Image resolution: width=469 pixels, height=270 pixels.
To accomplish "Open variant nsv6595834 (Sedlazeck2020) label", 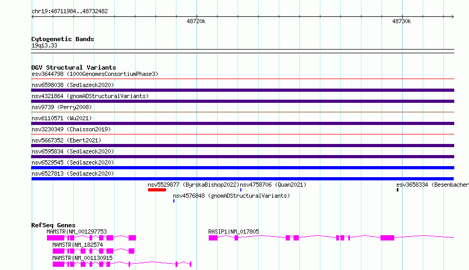I will pos(73,151).
